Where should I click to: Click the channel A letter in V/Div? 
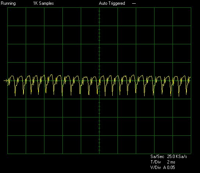pyautogui.click(x=164, y=168)
